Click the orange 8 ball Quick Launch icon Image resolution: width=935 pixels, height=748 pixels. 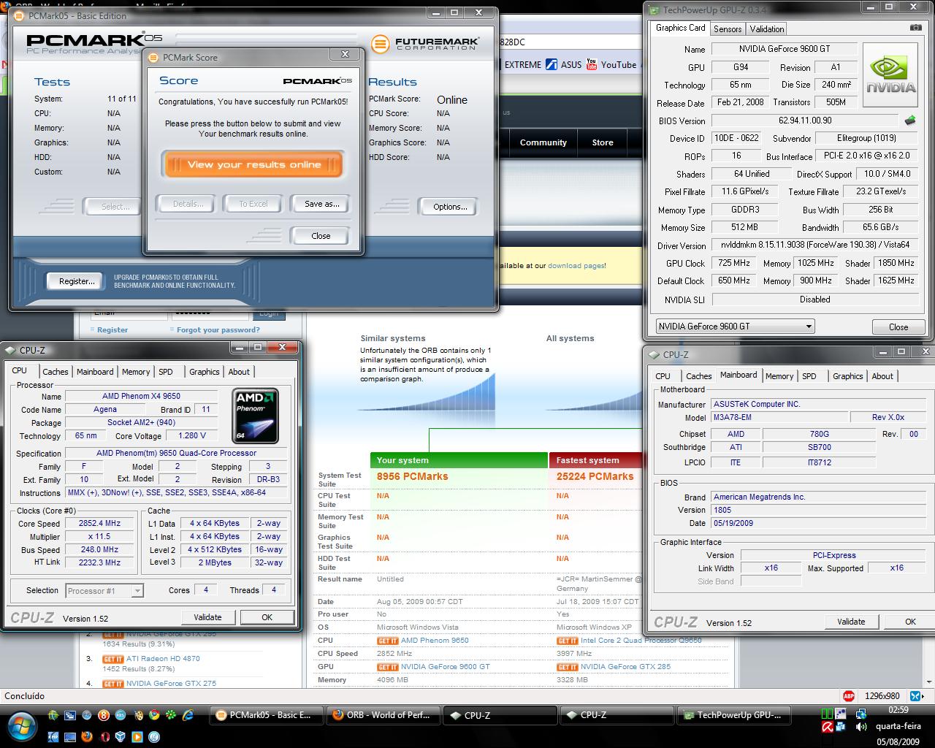(104, 714)
